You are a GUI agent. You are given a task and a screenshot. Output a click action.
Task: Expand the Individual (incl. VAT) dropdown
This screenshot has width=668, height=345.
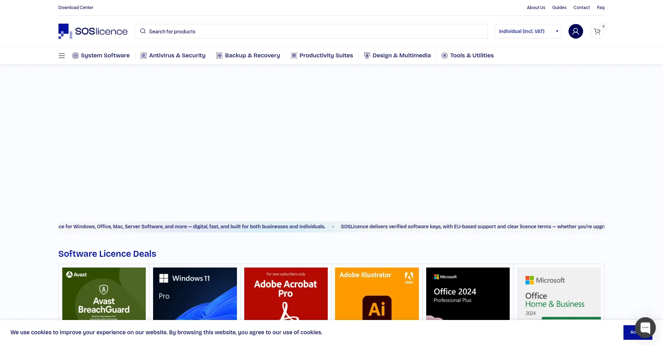click(x=528, y=31)
